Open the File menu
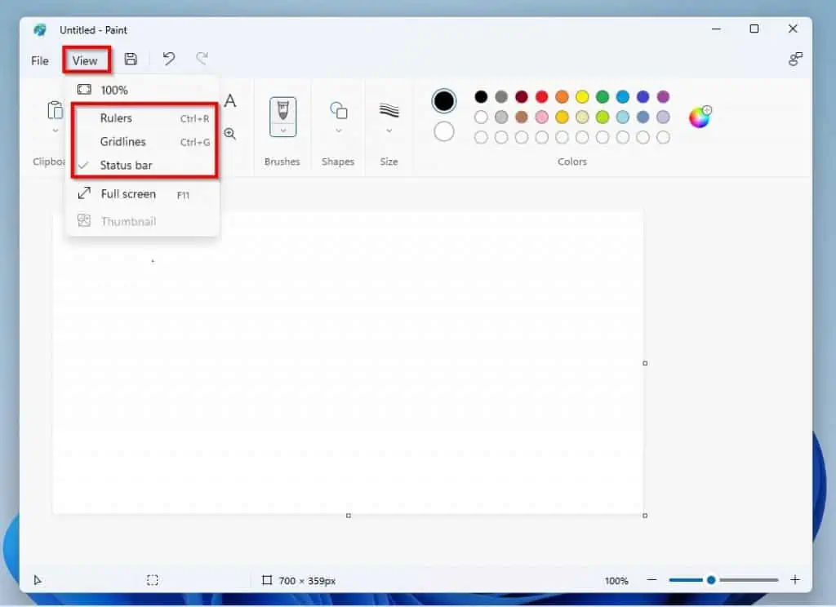Viewport: 836px width, 607px height. click(x=38, y=60)
